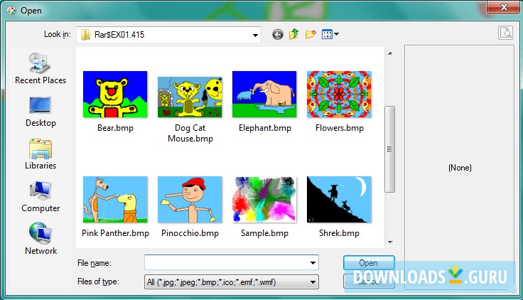The image size is (523, 300).
Task: Open the Files of type dropdown
Action: point(232,282)
